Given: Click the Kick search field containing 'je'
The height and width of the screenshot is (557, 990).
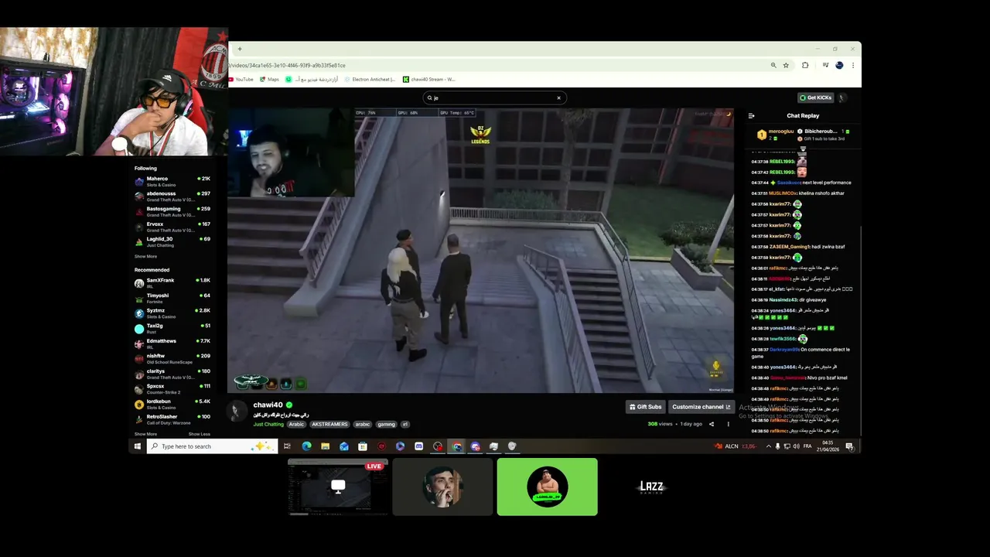Looking at the screenshot, I should (494, 97).
